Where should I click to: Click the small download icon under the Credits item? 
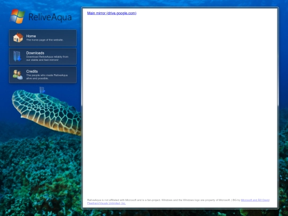[42, 90]
